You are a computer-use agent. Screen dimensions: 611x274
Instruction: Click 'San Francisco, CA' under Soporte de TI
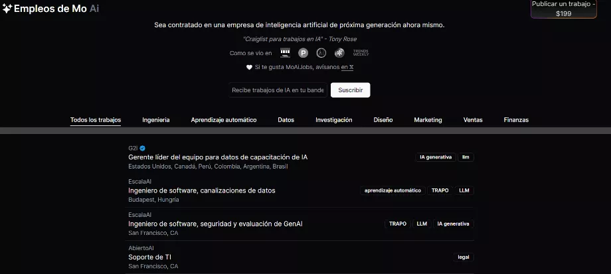(153, 267)
